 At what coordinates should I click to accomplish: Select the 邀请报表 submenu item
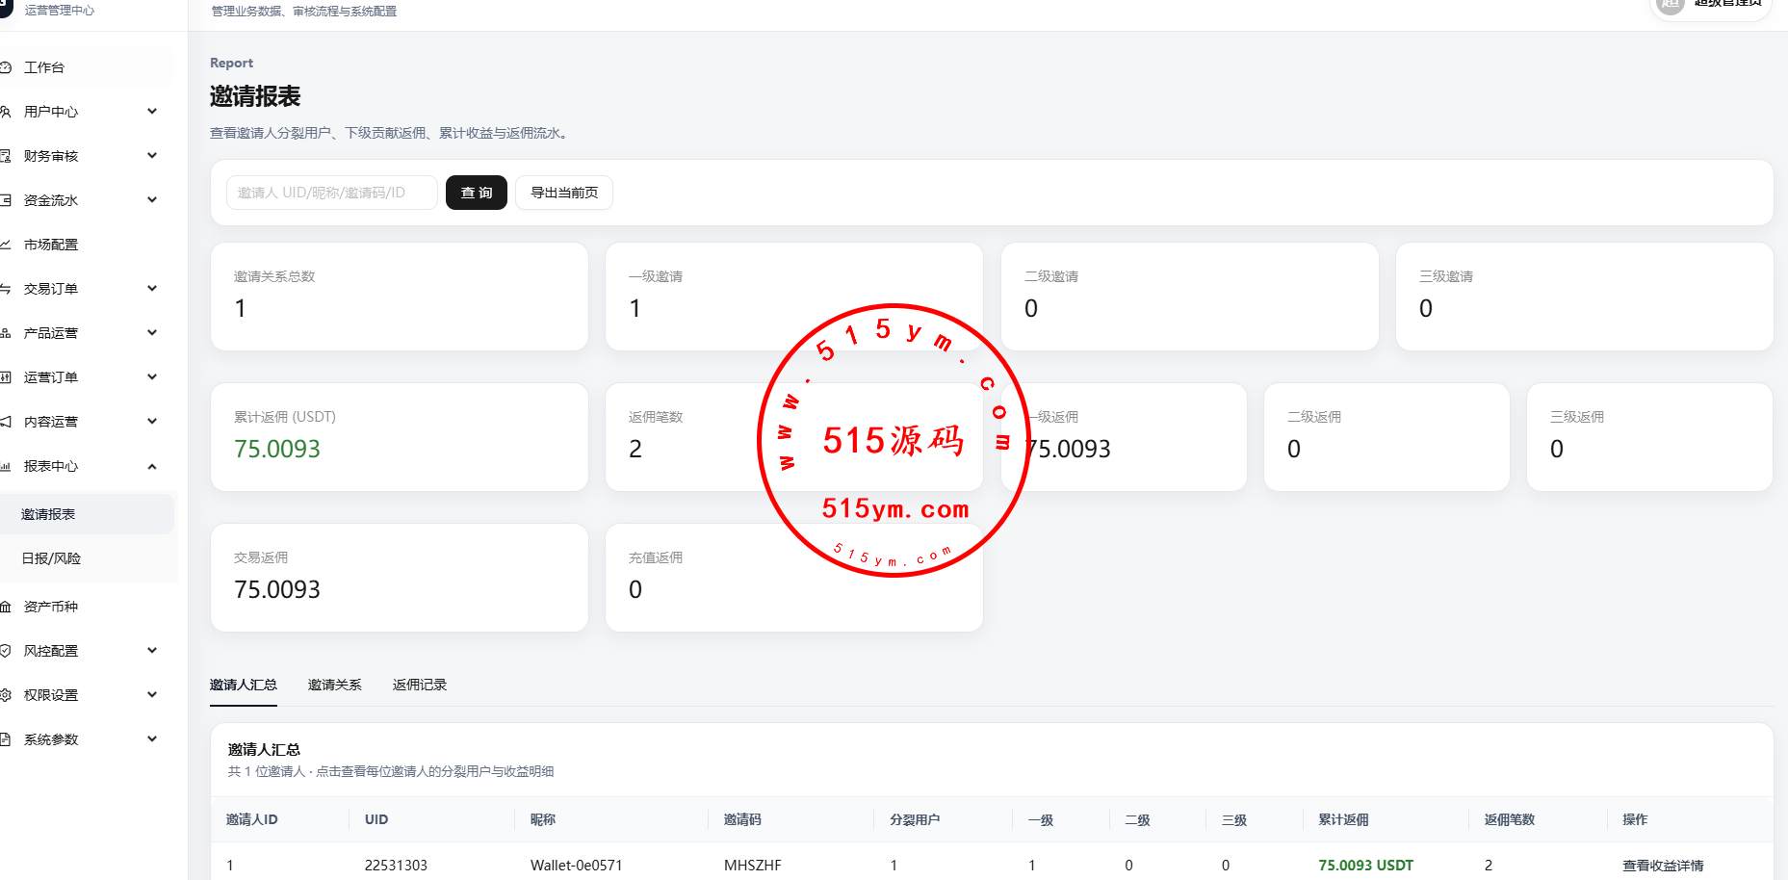coord(87,514)
